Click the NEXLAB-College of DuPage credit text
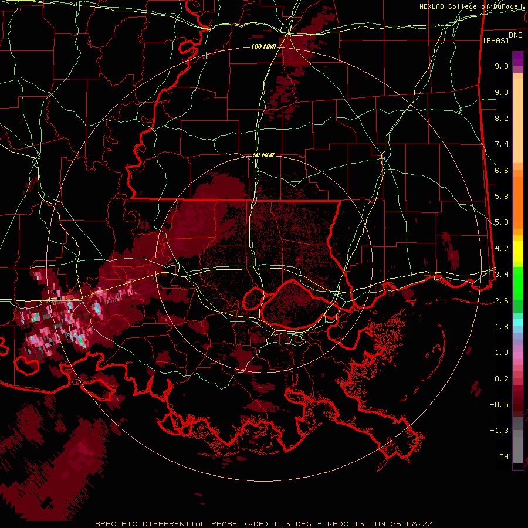The image size is (528, 528). tap(473, 6)
